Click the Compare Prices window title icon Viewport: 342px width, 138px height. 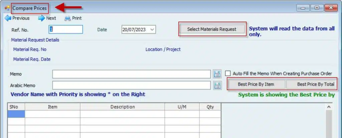7,8
